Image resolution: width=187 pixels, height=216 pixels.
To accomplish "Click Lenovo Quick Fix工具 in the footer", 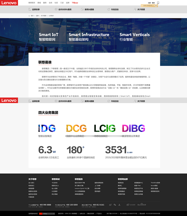I will point(82,188).
